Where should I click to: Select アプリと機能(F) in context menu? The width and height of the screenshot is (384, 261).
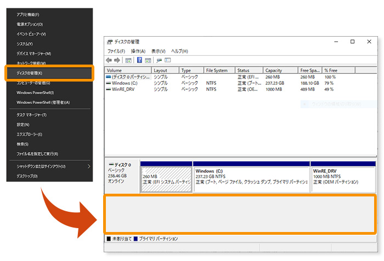pyautogui.click(x=27, y=15)
